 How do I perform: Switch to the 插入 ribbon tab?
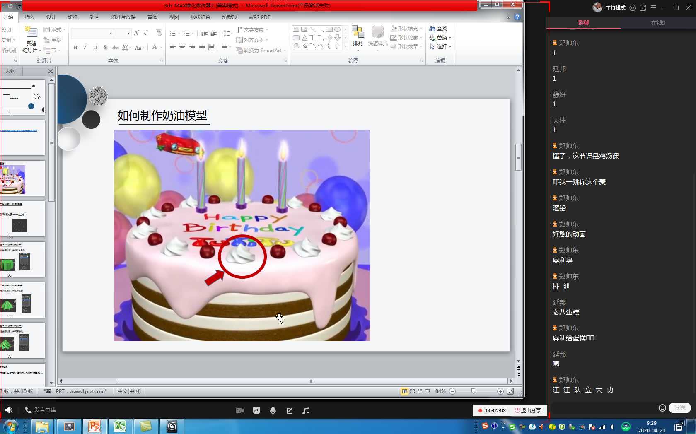pyautogui.click(x=29, y=17)
